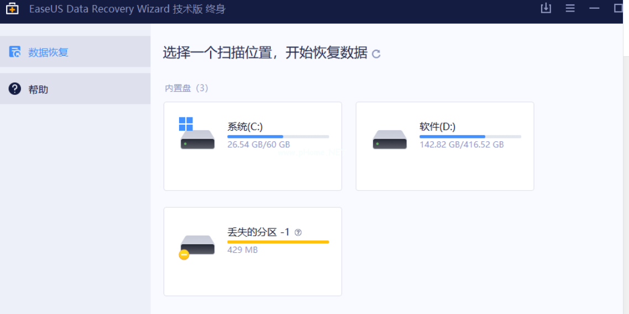
Task: Click the 内置盘 (3) section header
Action: pos(186,88)
